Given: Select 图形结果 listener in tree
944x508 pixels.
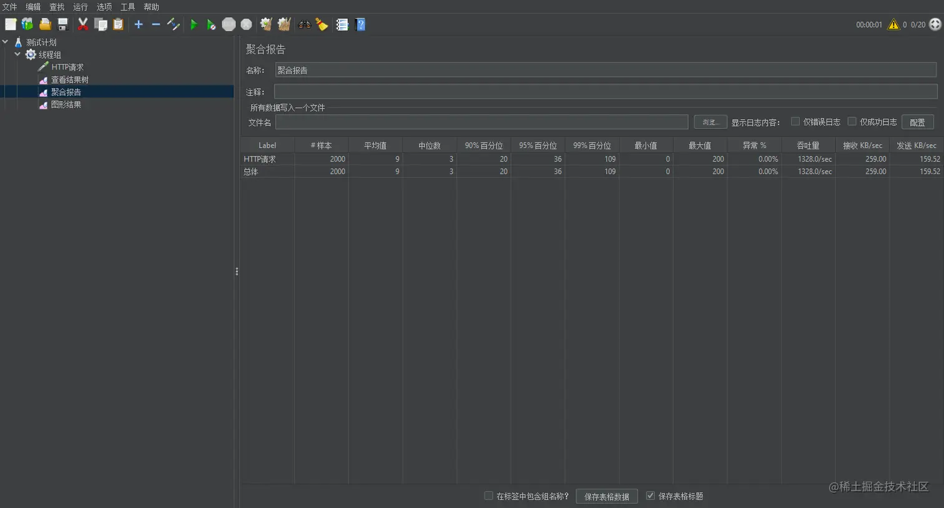Looking at the screenshot, I should coord(66,104).
